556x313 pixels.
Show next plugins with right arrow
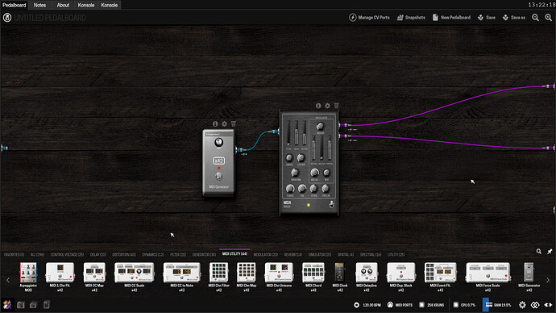(x=548, y=280)
